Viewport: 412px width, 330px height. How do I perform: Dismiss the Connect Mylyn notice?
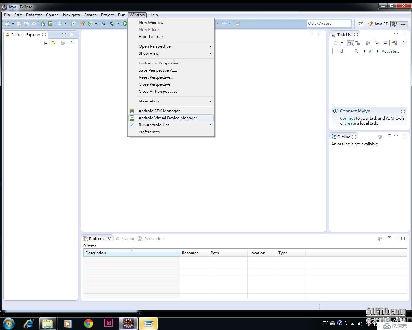[x=403, y=111]
